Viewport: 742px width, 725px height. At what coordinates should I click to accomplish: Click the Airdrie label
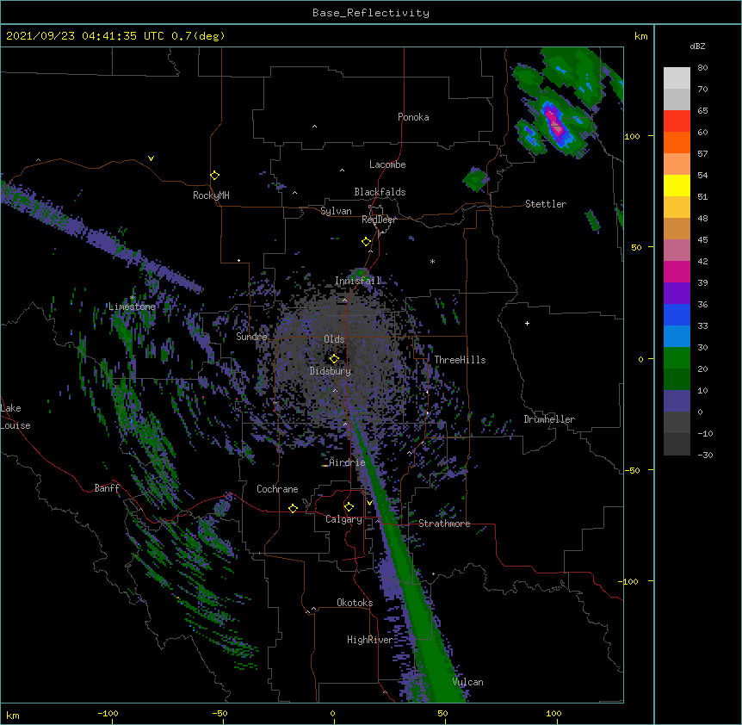click(x=348, y=462)
